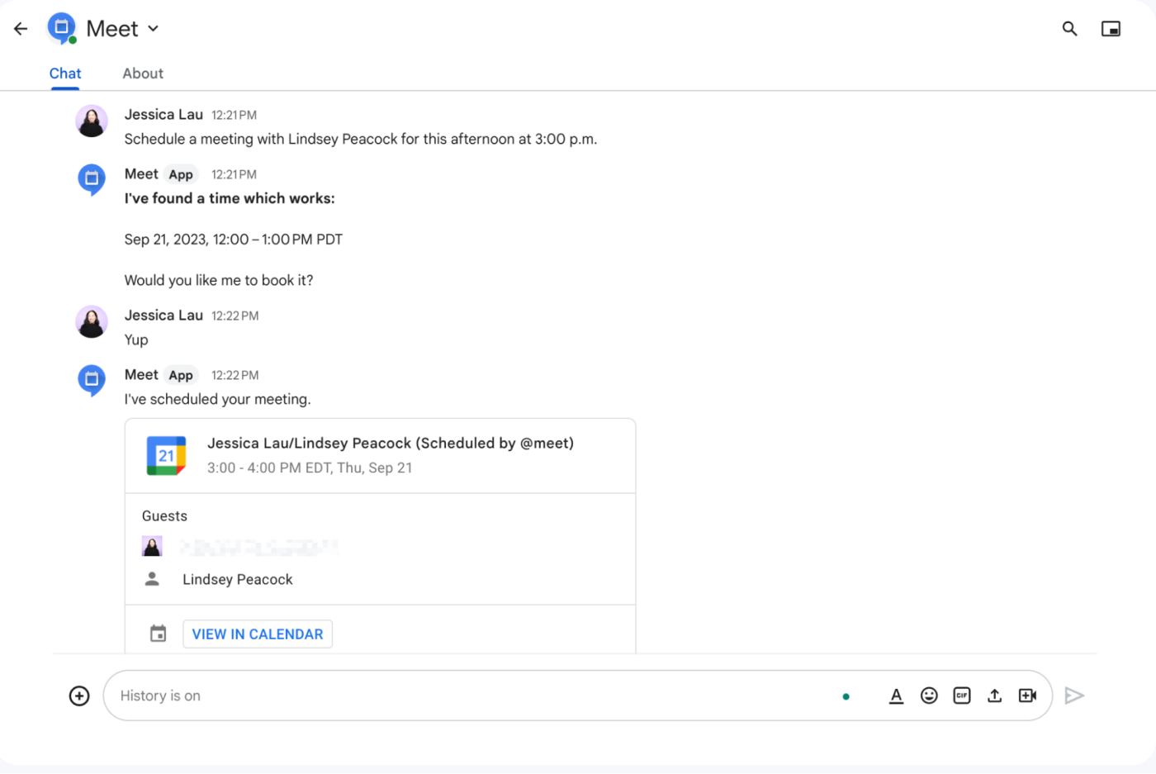Select guest Lindsey Peacock
The height and width of the screenshot is (774, 1156).
[x=238, y=580]
